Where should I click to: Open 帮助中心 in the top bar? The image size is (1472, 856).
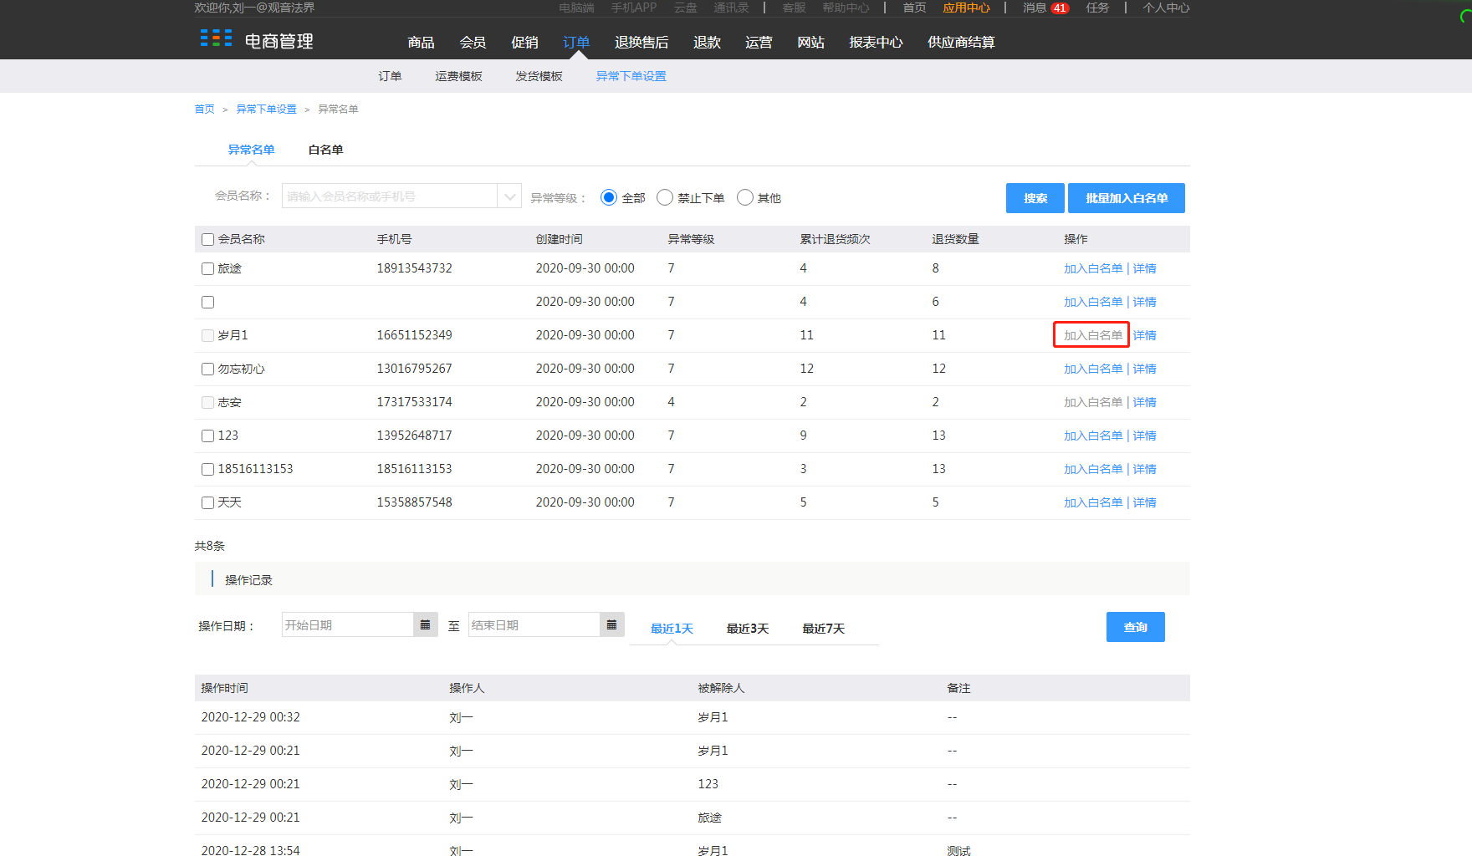(x=846, y=8)
